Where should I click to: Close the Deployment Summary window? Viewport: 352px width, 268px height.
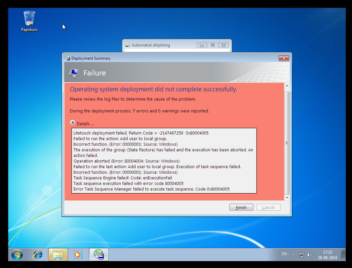(284, 58)
